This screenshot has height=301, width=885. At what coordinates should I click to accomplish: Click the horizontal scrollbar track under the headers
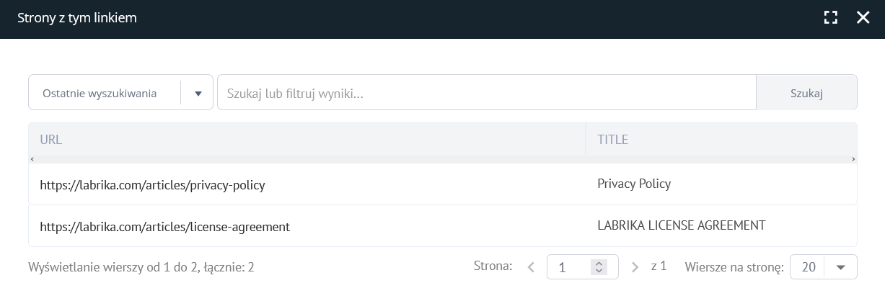click(x=442, y=159)
